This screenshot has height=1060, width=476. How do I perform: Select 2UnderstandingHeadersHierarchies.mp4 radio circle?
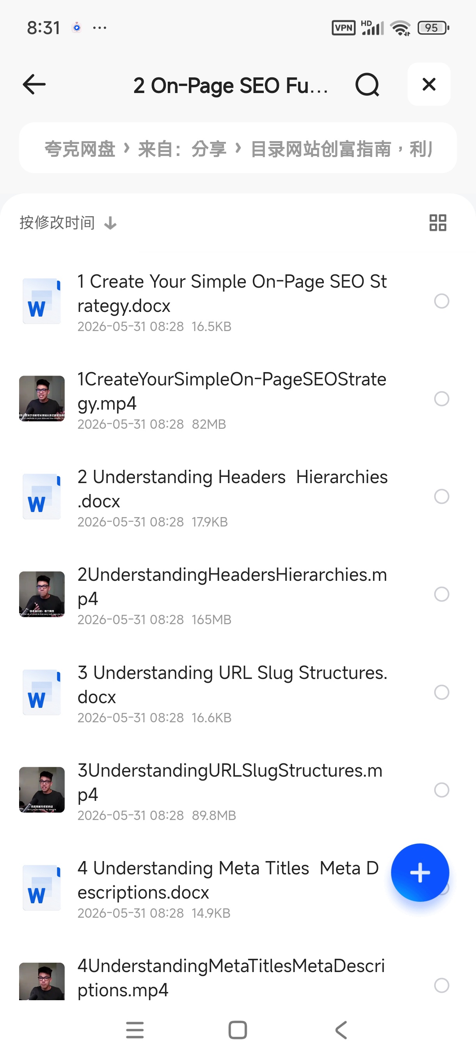click(x=441, y=594)
